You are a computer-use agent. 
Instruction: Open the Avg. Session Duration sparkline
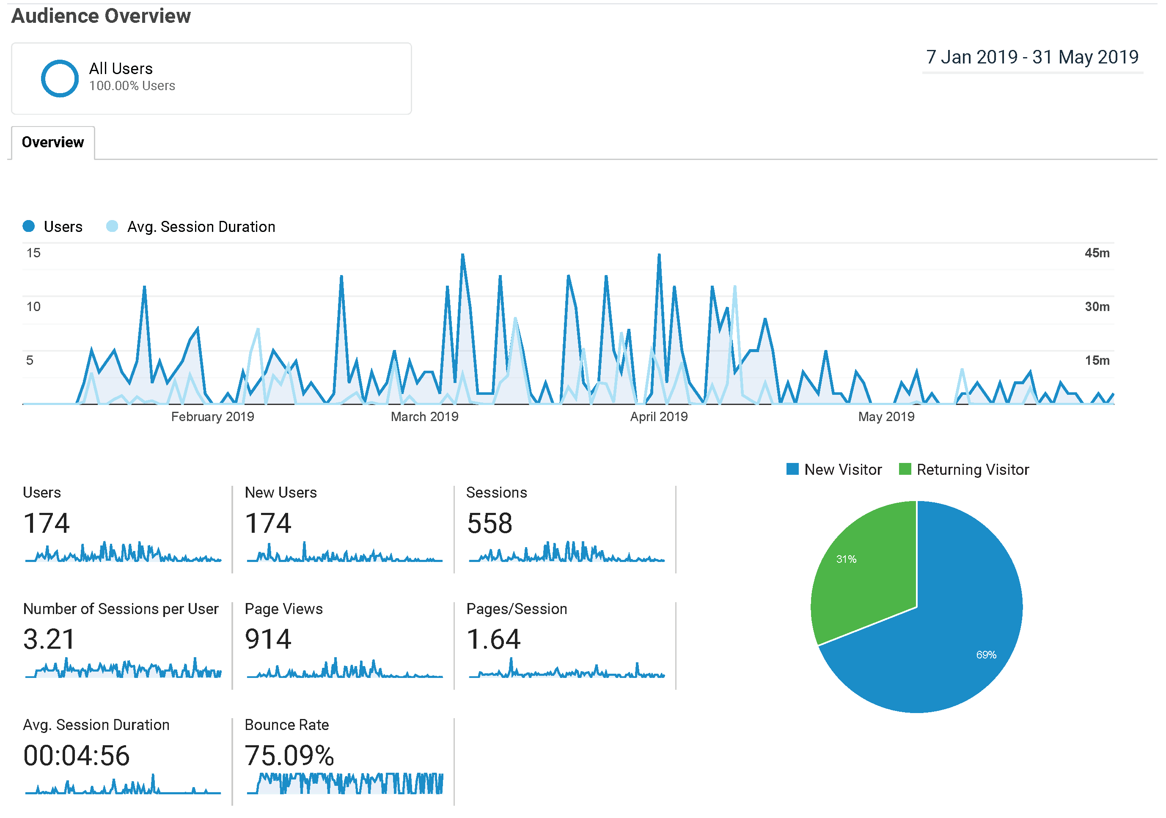[124, 785]
